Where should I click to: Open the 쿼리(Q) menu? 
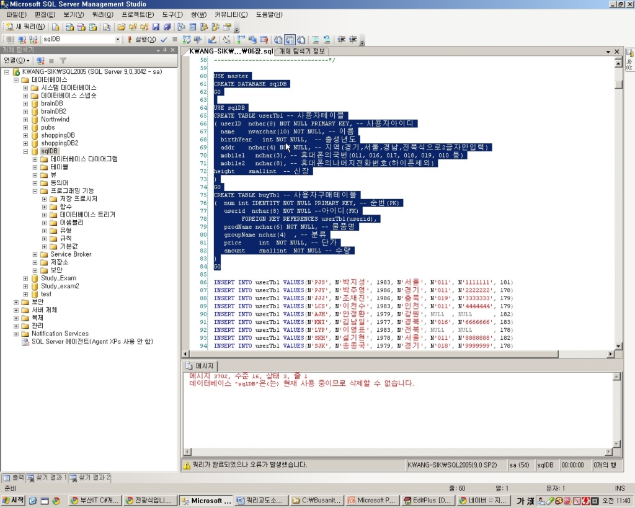(x=102, y=15)
